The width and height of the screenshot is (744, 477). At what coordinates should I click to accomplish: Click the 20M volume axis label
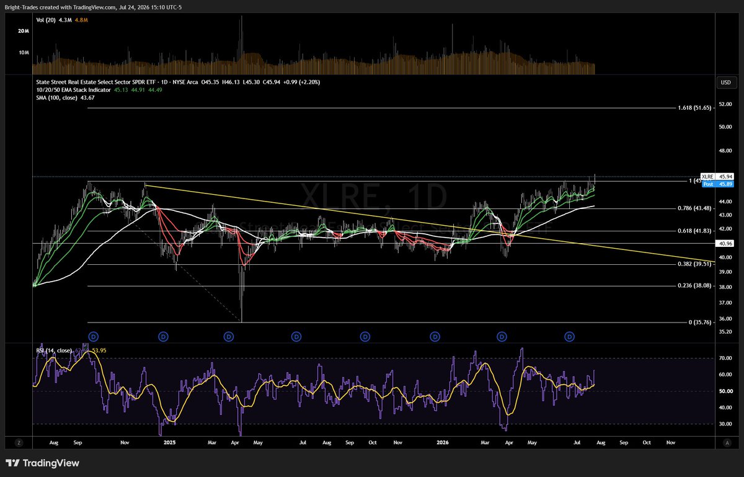[x=24, y=30]
